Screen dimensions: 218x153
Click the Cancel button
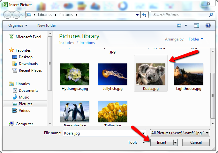click(x=196, y=142)
